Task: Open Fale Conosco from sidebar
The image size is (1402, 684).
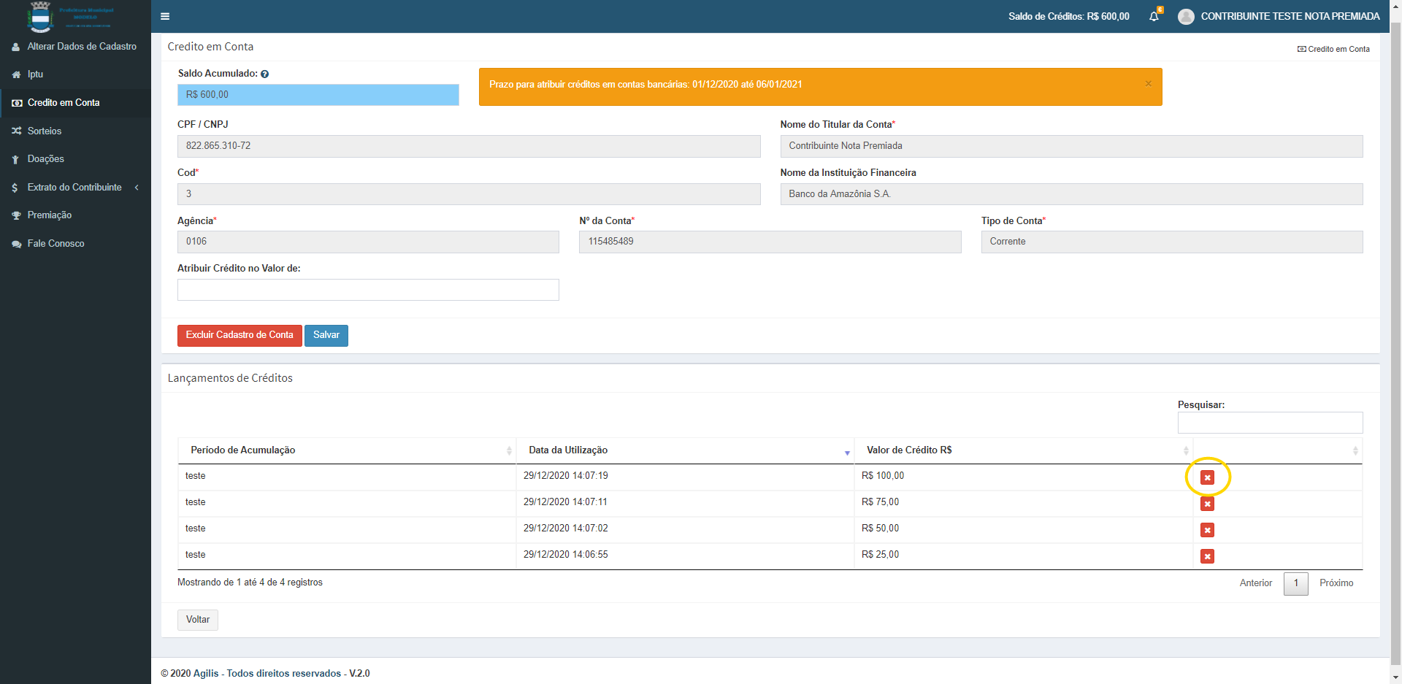Action: [x=55, y=244]
